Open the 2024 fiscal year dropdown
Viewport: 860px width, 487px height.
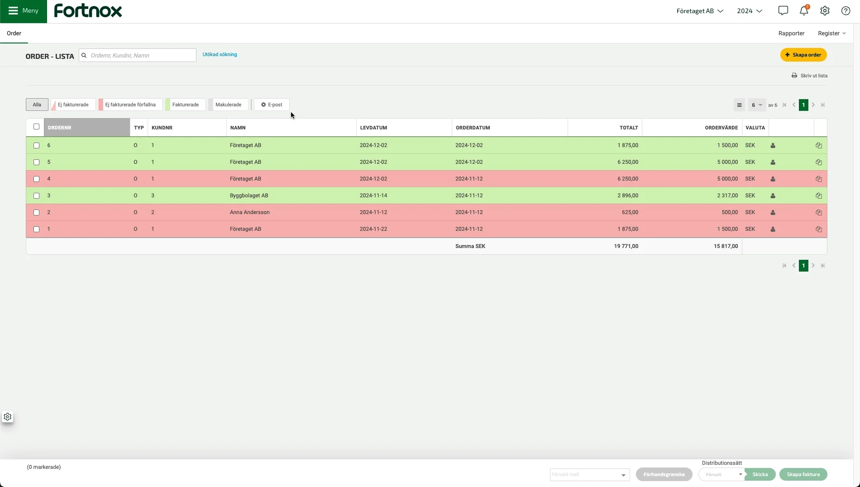point(750,11)
